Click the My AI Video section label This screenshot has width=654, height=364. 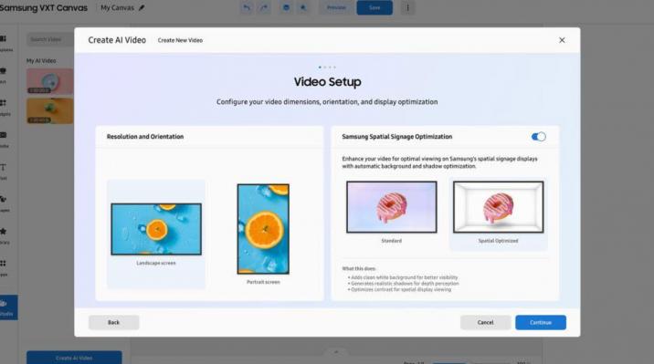pos(41,60)
